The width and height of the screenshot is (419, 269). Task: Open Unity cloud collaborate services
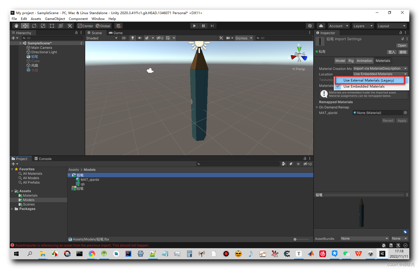click(x=321, y=26)
